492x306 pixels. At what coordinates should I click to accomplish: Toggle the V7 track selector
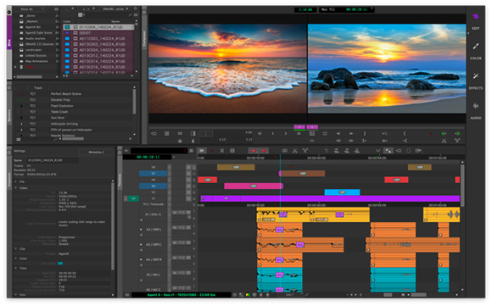click(x=154, y=174)
